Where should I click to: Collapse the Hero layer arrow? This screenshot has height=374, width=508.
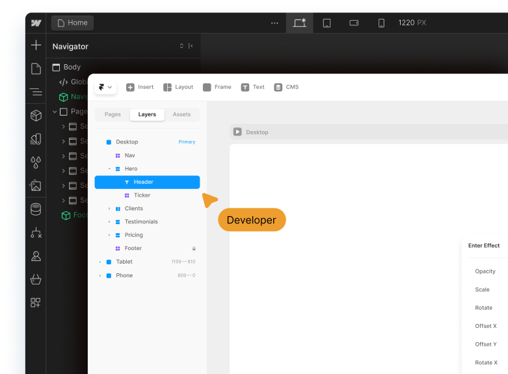[109, 169]
